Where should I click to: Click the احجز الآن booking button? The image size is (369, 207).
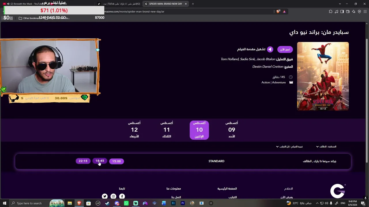point(285,49)
